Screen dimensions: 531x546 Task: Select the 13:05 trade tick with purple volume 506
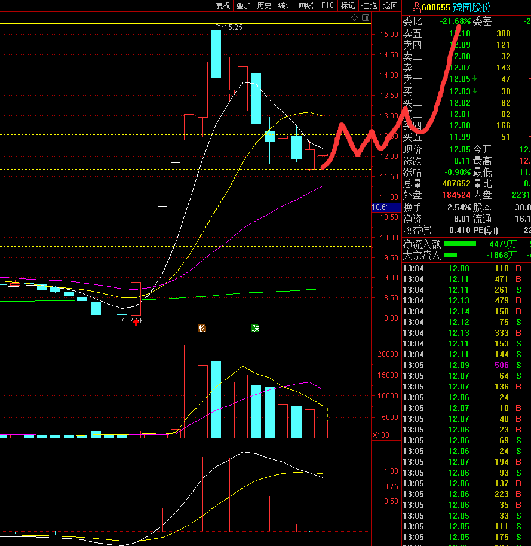466,365
